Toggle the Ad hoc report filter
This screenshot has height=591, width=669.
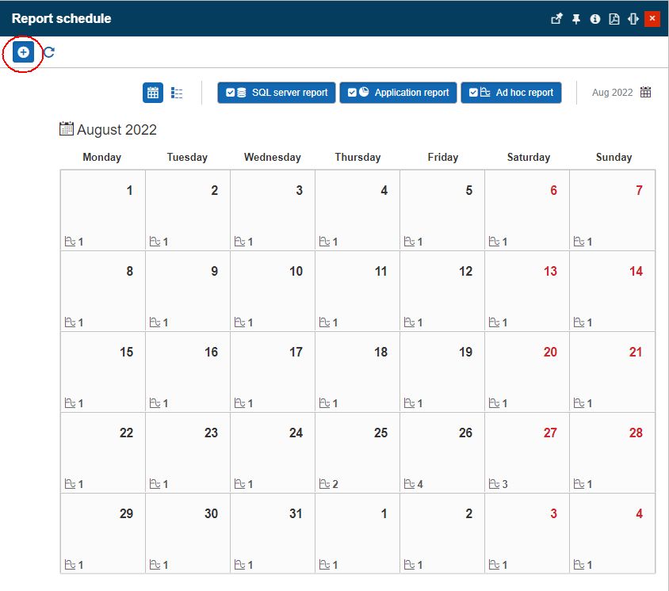click(x=511, y=93)
